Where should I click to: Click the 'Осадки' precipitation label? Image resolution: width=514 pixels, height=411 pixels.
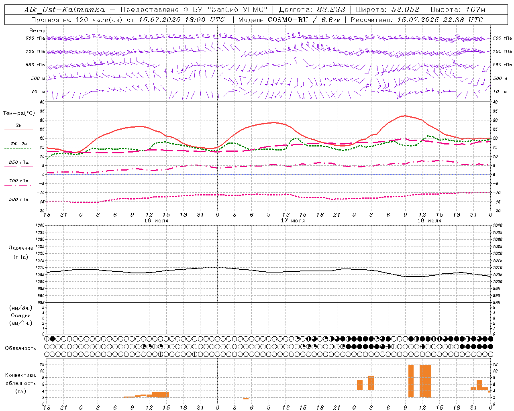click(x=21, y=315)
